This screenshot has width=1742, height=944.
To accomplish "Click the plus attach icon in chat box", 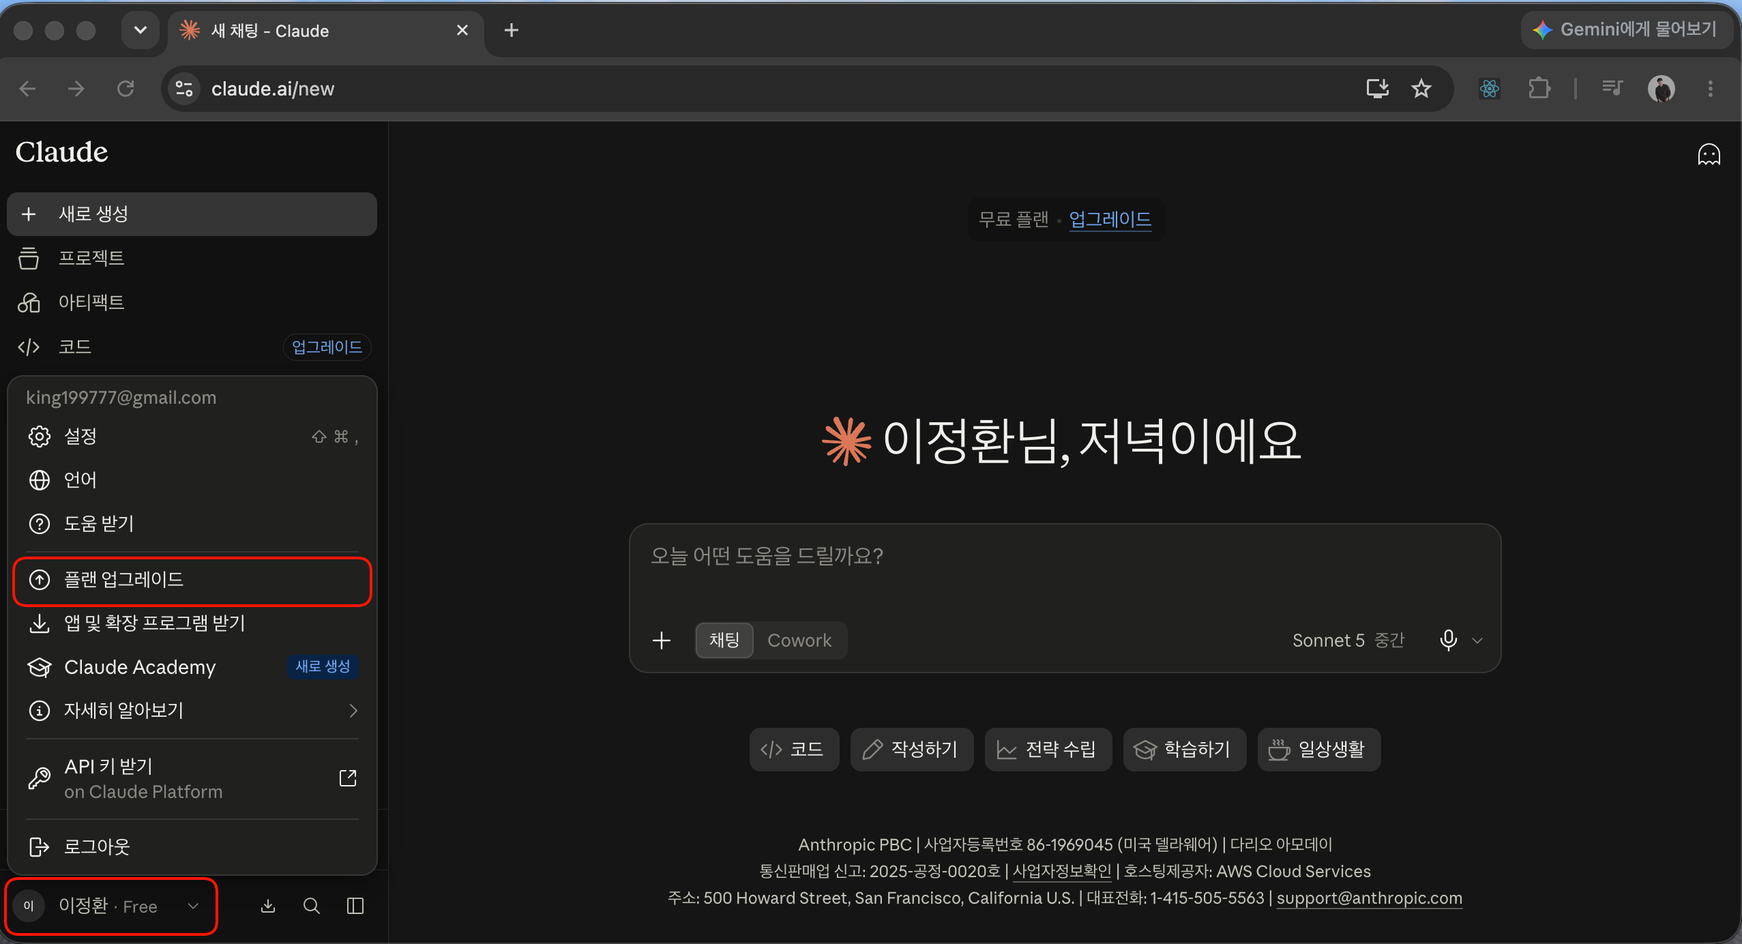I will point(661,640).
